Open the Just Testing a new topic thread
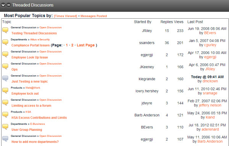 click(30, 82)
